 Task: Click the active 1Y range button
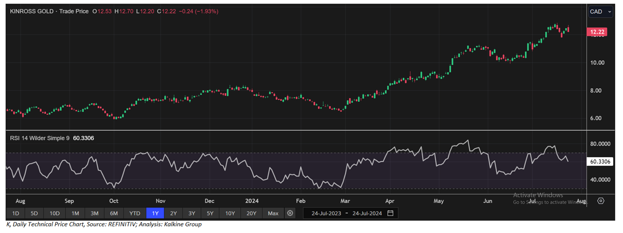155,213
